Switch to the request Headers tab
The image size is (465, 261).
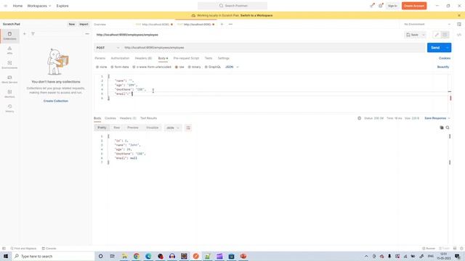coord(143,58)
